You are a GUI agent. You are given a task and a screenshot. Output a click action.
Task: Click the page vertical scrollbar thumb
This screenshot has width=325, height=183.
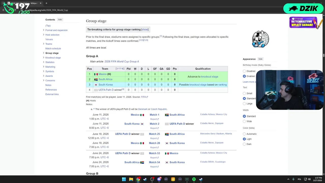click(324, 55)
